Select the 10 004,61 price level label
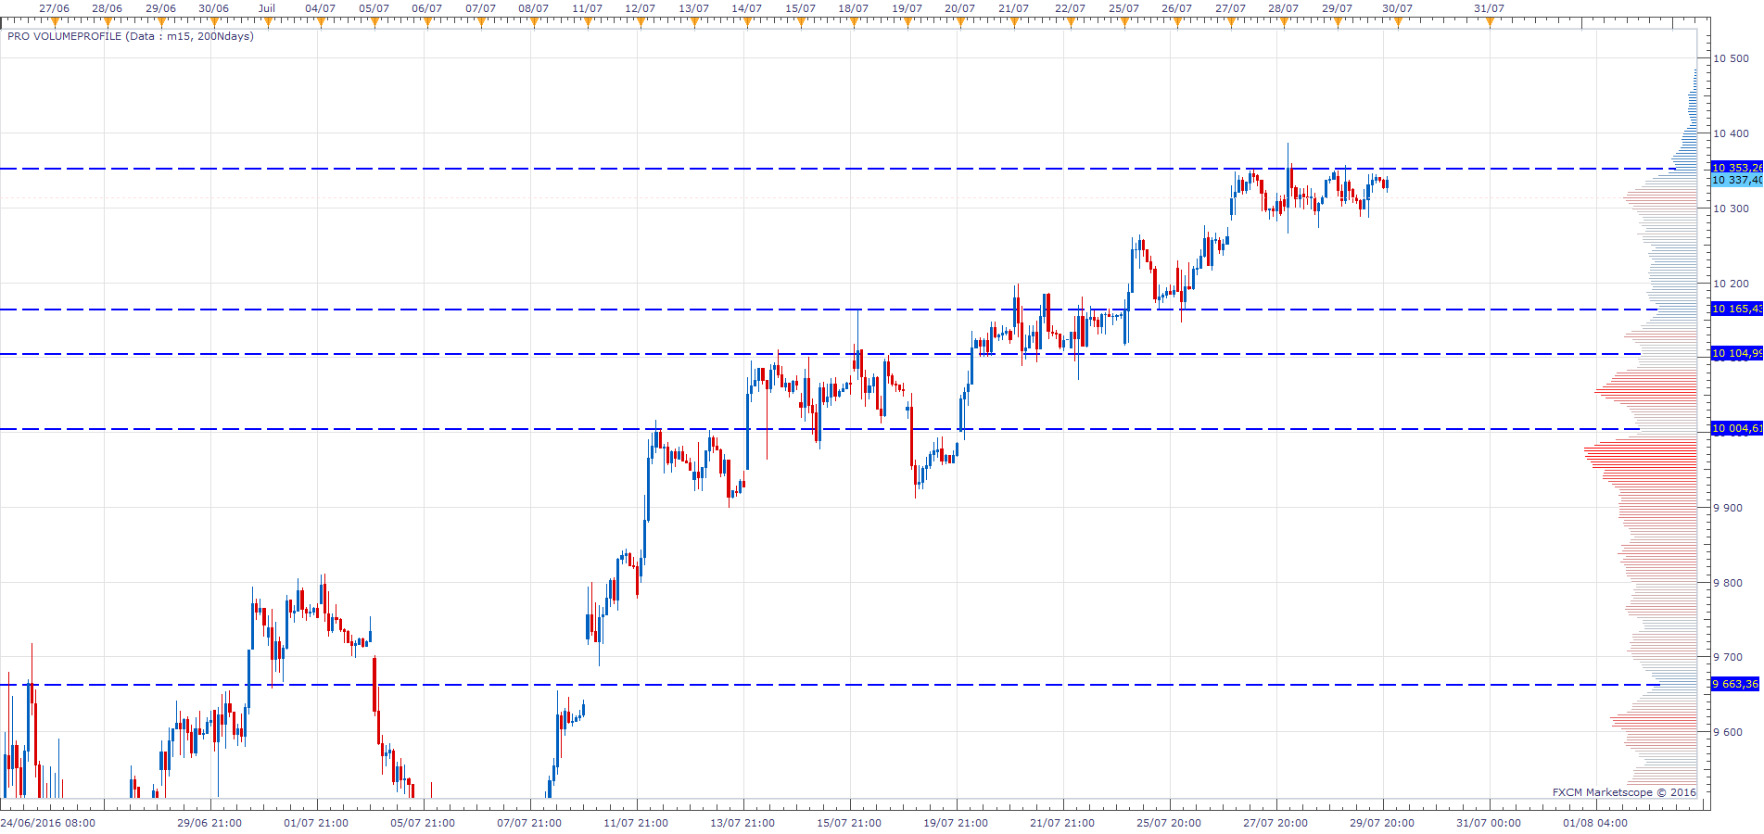Viewport: 1764px width, 834px height. tap(1737, 428)
